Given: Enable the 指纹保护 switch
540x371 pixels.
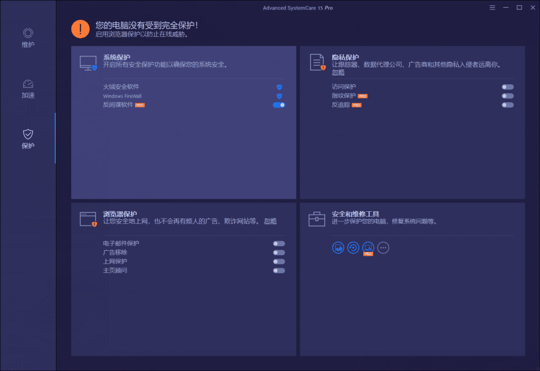Looking at the screenshot, I should click(508, 96).
